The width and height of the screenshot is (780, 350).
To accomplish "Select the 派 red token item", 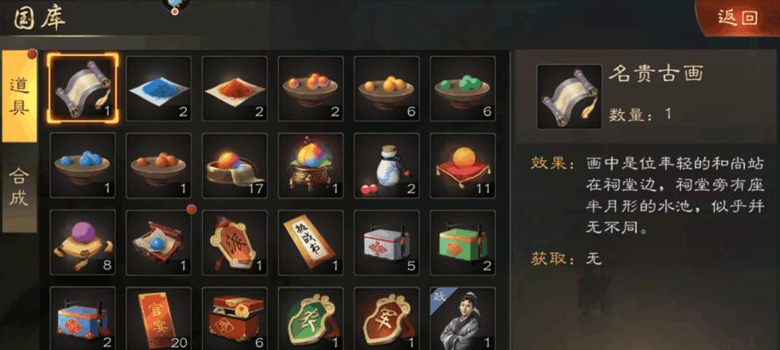I will [235, 242].
